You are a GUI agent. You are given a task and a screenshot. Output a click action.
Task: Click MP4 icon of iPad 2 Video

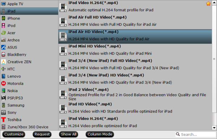click(x=63, y=94)
